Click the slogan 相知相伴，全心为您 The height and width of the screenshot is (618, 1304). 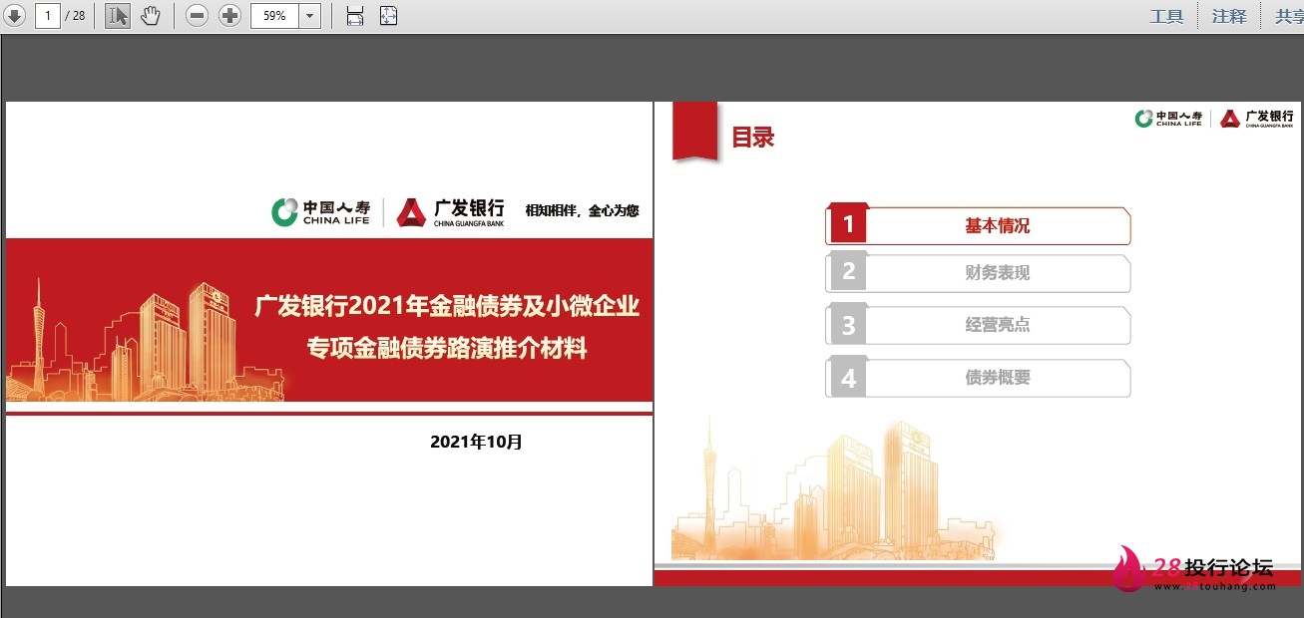click(x=582, y=210)
